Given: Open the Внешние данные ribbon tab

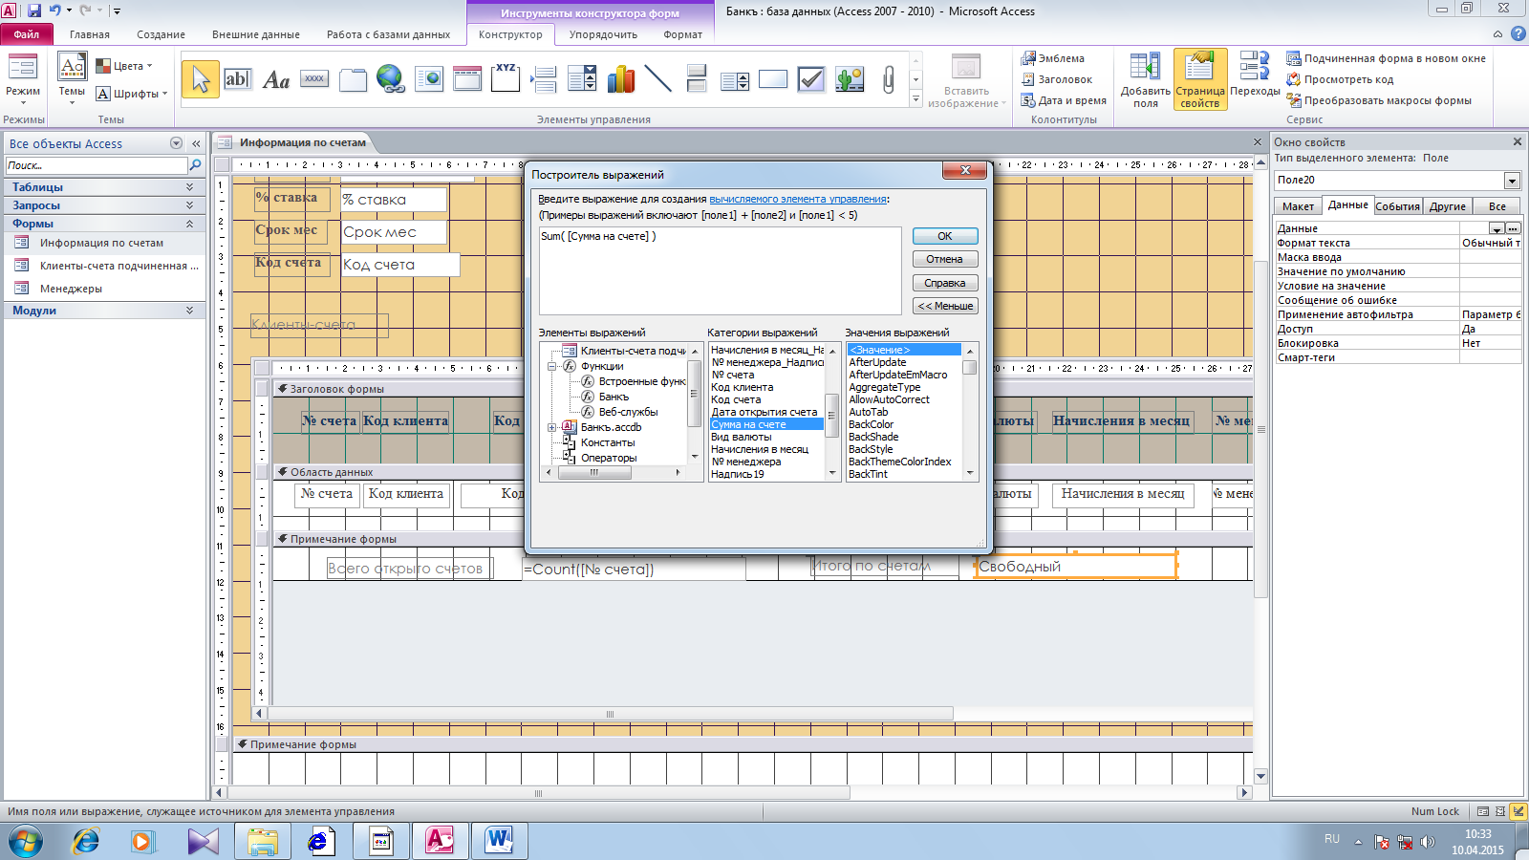Looking at the screenshot, I should (256, 34).
